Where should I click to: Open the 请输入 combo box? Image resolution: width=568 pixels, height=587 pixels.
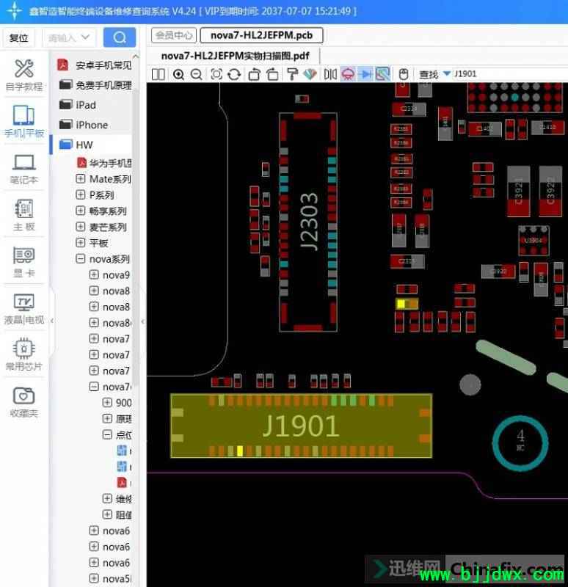coord(69,37)
